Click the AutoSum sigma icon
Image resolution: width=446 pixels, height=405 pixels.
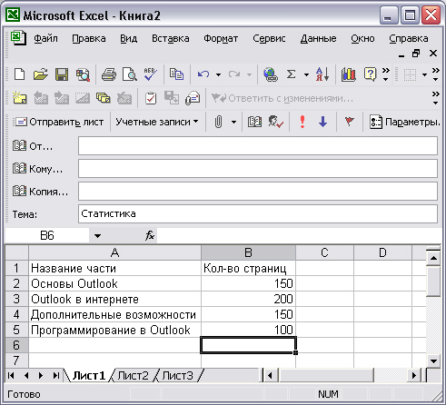click(x=291, y=74)
